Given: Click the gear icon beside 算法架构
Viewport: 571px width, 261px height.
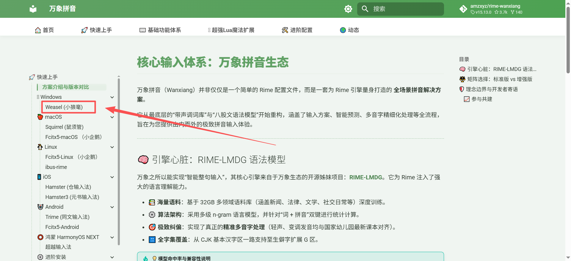Looking at the screenshot, I should click(152, 215).
